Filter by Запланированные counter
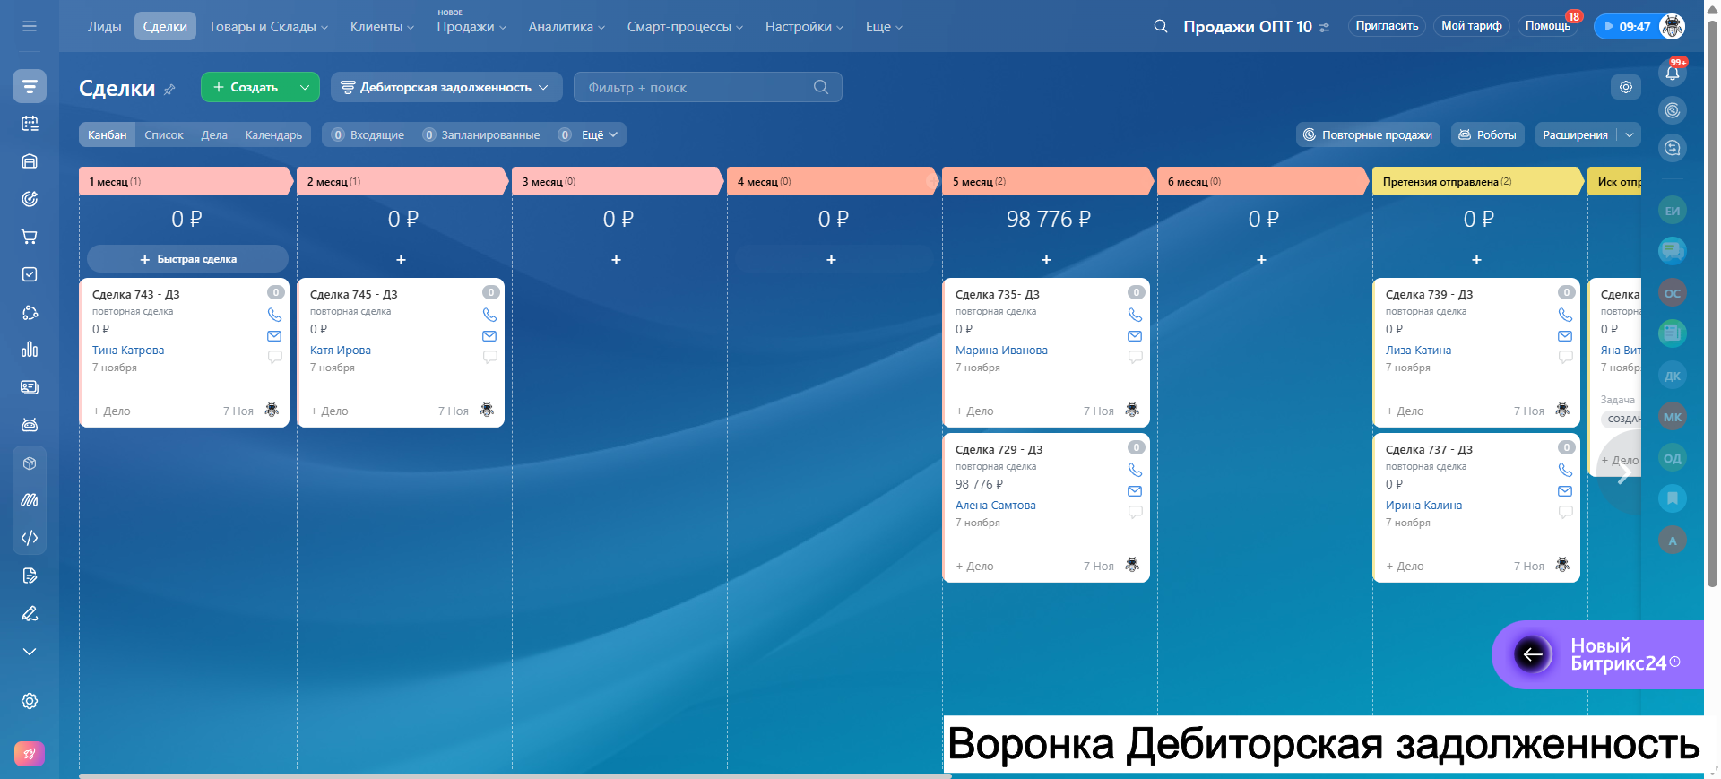Image resolution: width=1721 pixels, height=779 pixels. tap(482, 134)
